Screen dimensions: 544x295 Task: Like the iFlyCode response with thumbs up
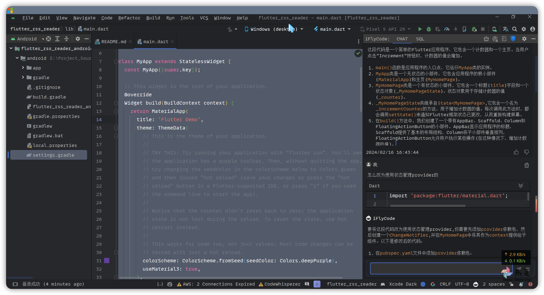click(x=516, y=152)
